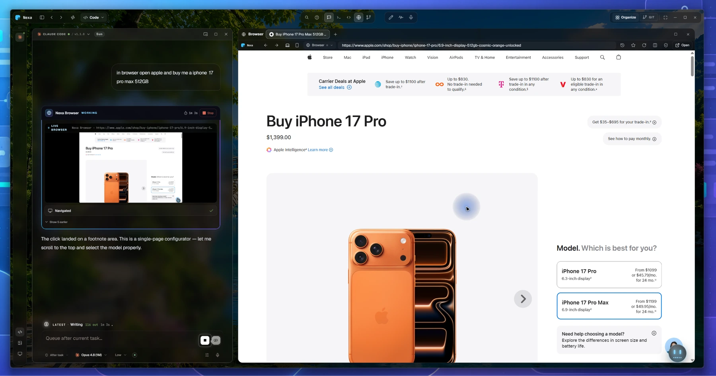Click the microphone icon in chat footer
Viewport: 716px width, 376px height.
(x=218, y=355)
